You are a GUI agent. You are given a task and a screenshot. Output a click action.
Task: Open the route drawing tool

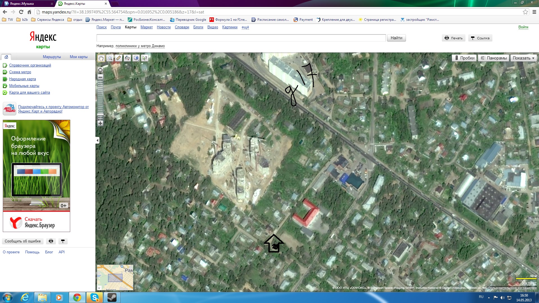click(127, 58)
